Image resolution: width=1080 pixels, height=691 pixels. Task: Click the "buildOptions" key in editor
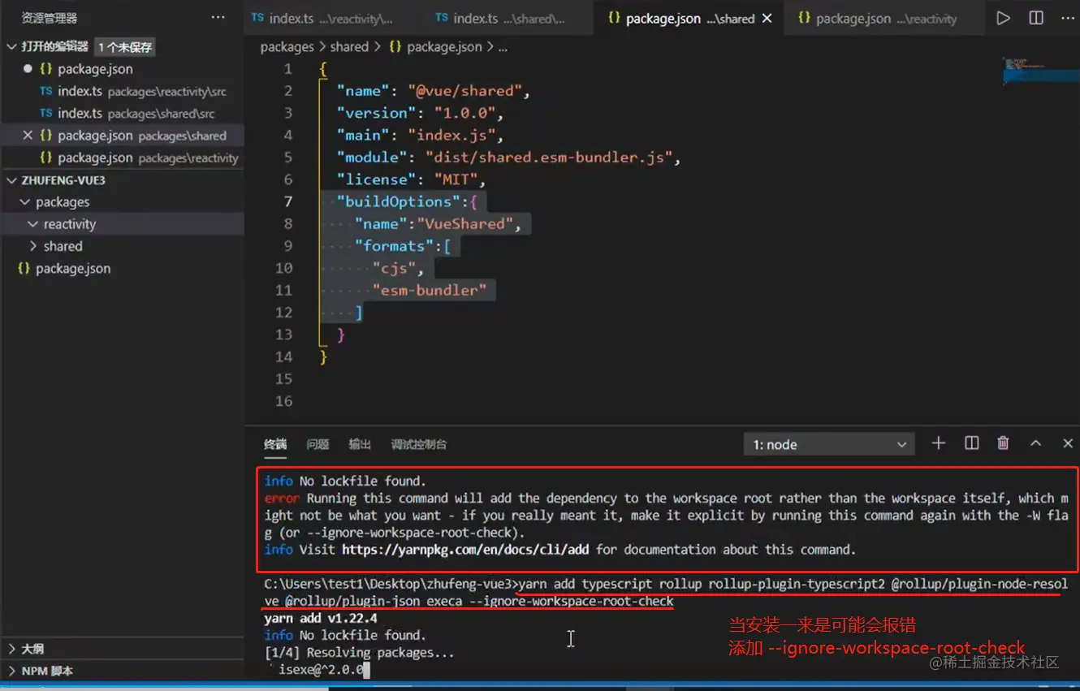[x=399, y=201]
